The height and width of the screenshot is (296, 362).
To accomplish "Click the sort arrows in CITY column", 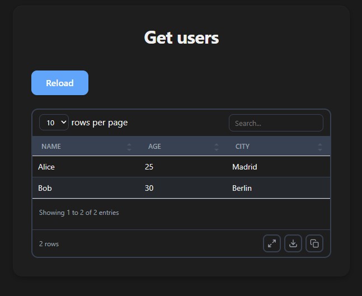I will (320, 147).
